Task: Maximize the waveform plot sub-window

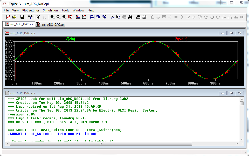Action: (231, 33)
